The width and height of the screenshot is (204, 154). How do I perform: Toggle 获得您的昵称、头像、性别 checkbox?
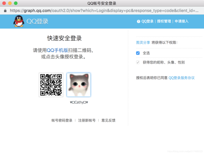click(x=138, y=62)
